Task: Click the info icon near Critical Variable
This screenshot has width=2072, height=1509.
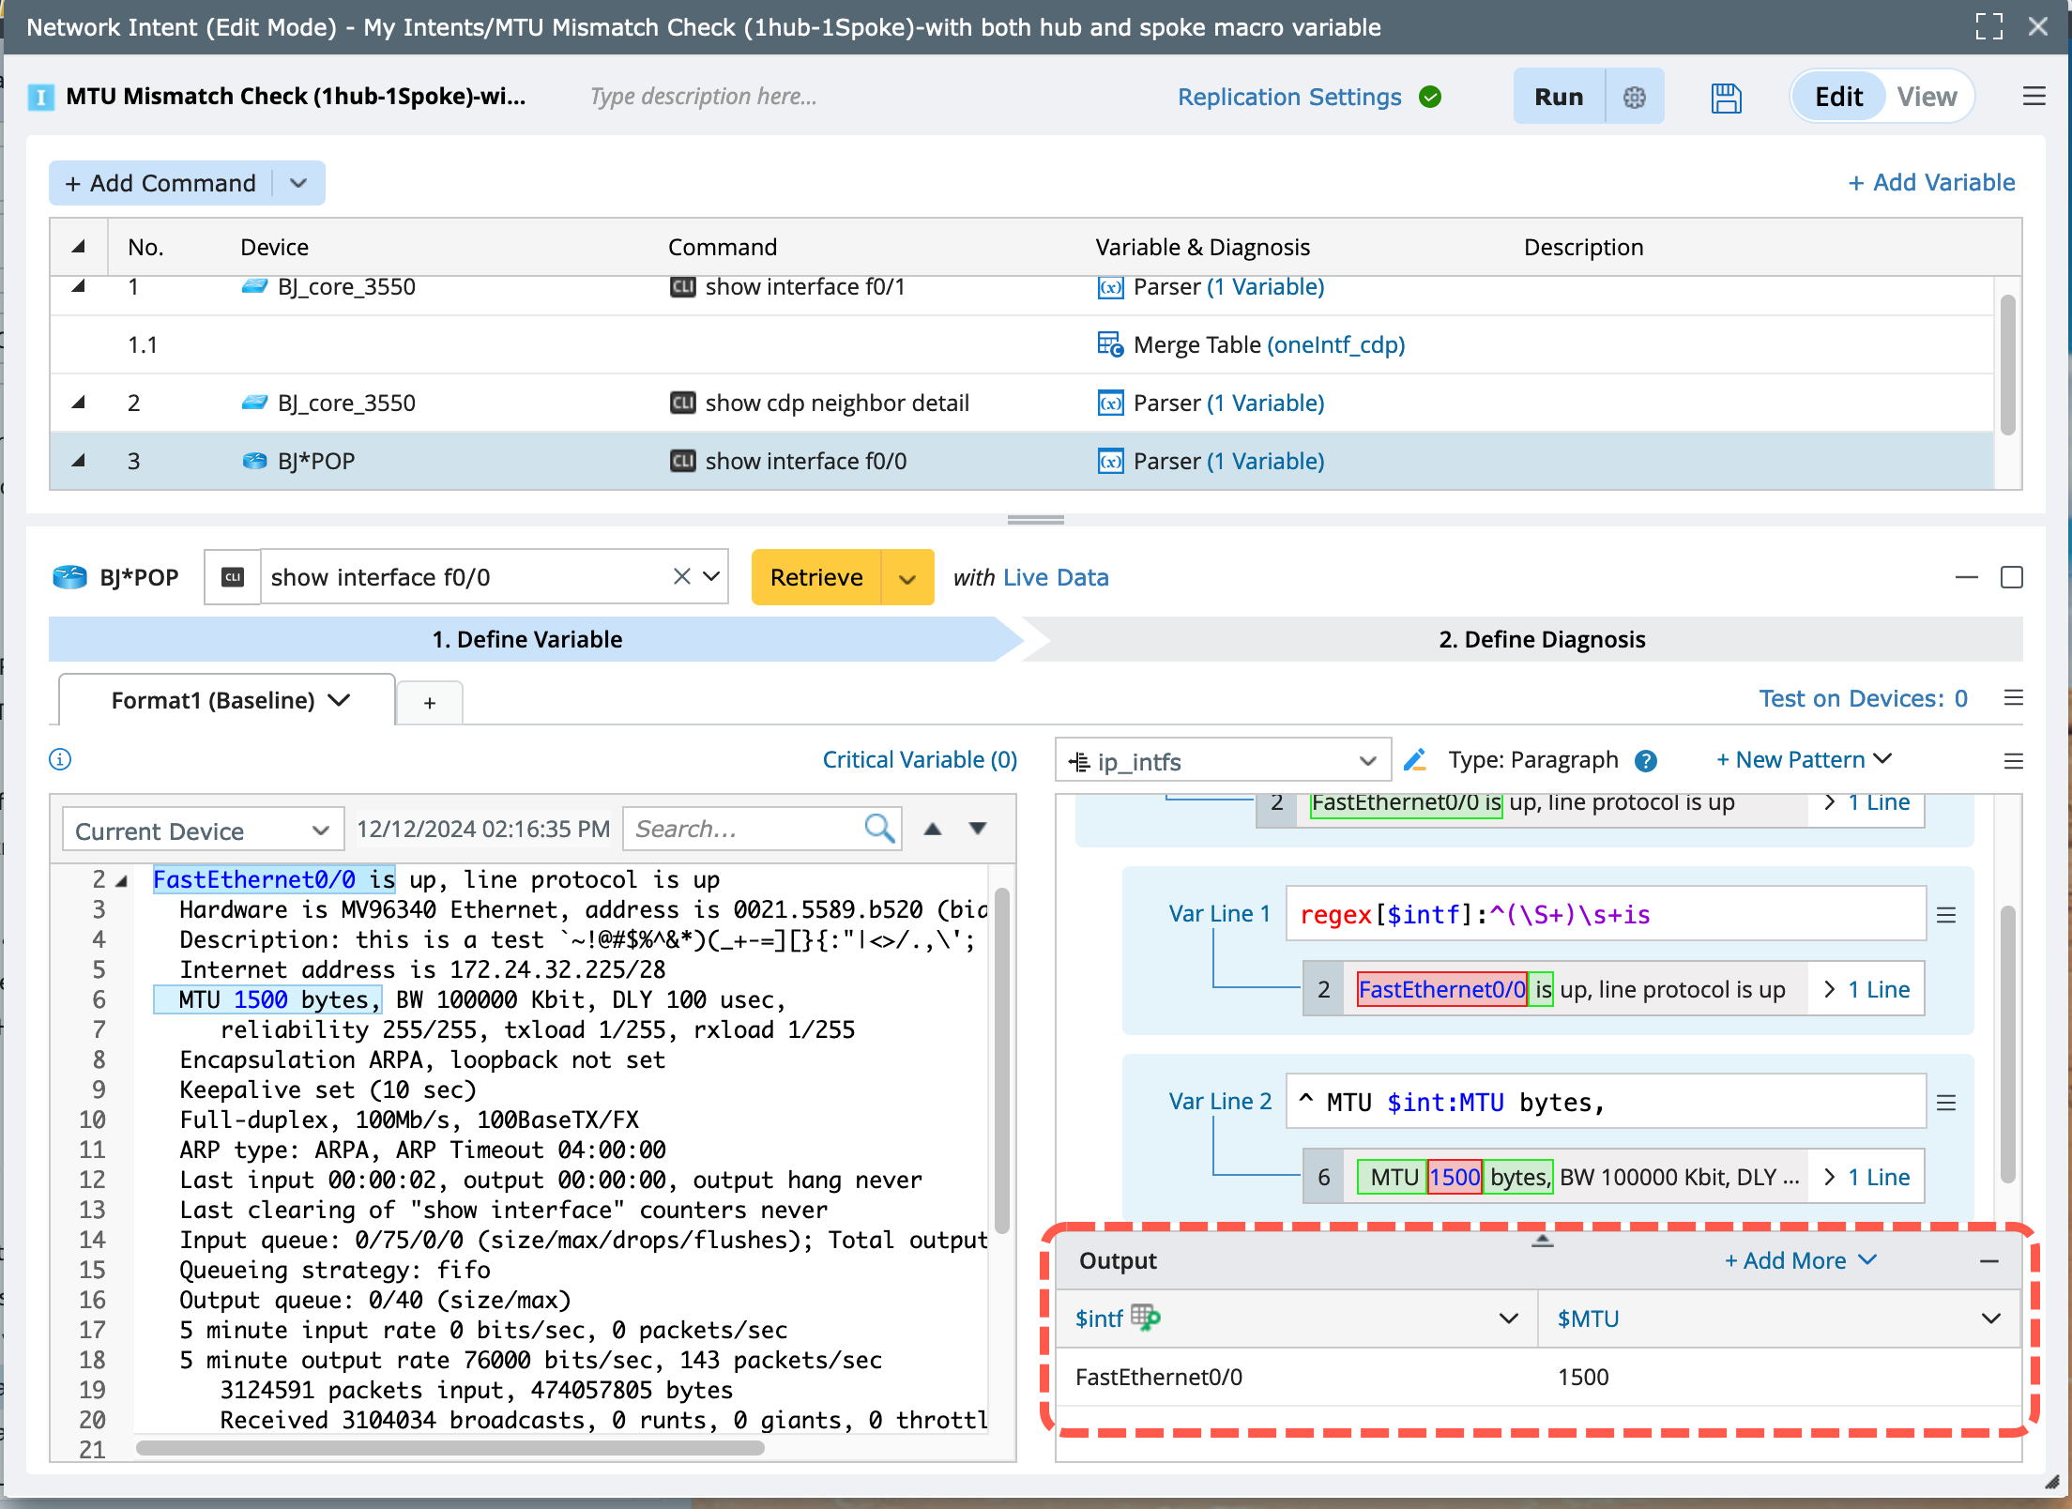Action: 60,759
